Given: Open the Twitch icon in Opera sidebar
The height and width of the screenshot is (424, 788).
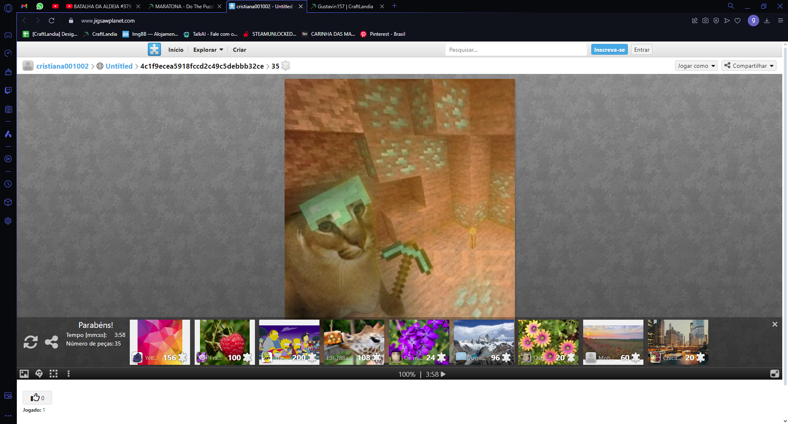Looking at the screenshot, I should pos(8,90).
